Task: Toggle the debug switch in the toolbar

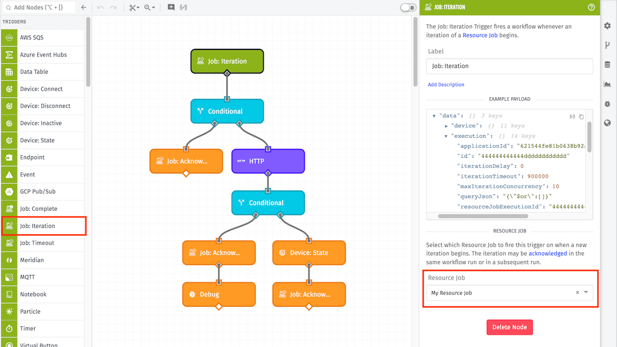Action: [x=408, y=8]
